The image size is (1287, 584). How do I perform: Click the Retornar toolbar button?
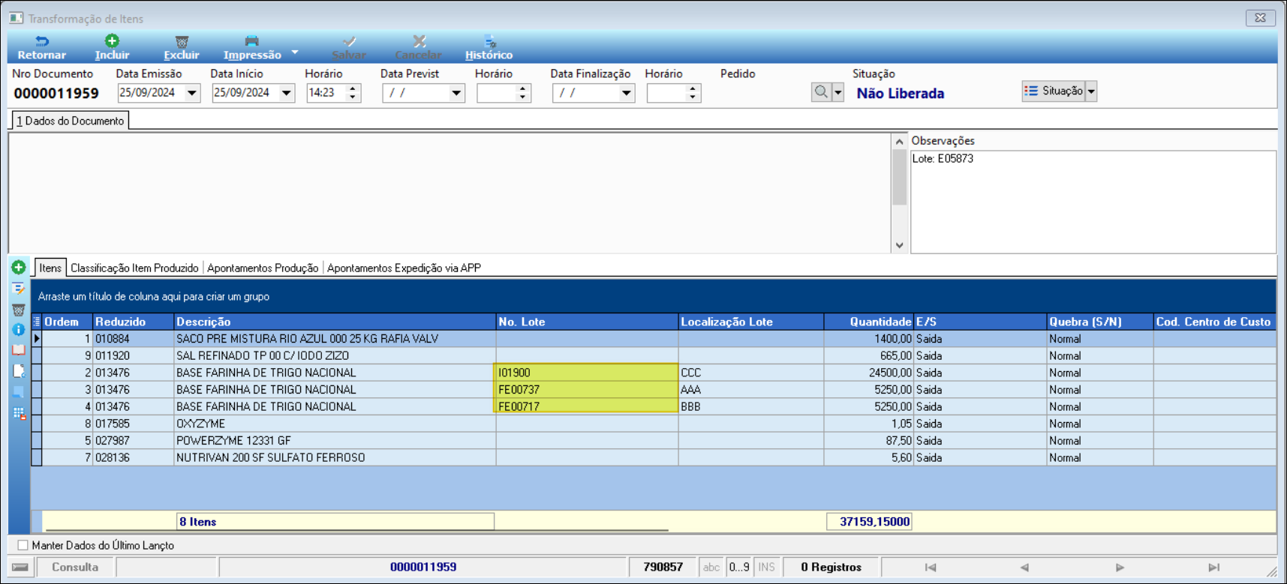click(x=41, y=47)
